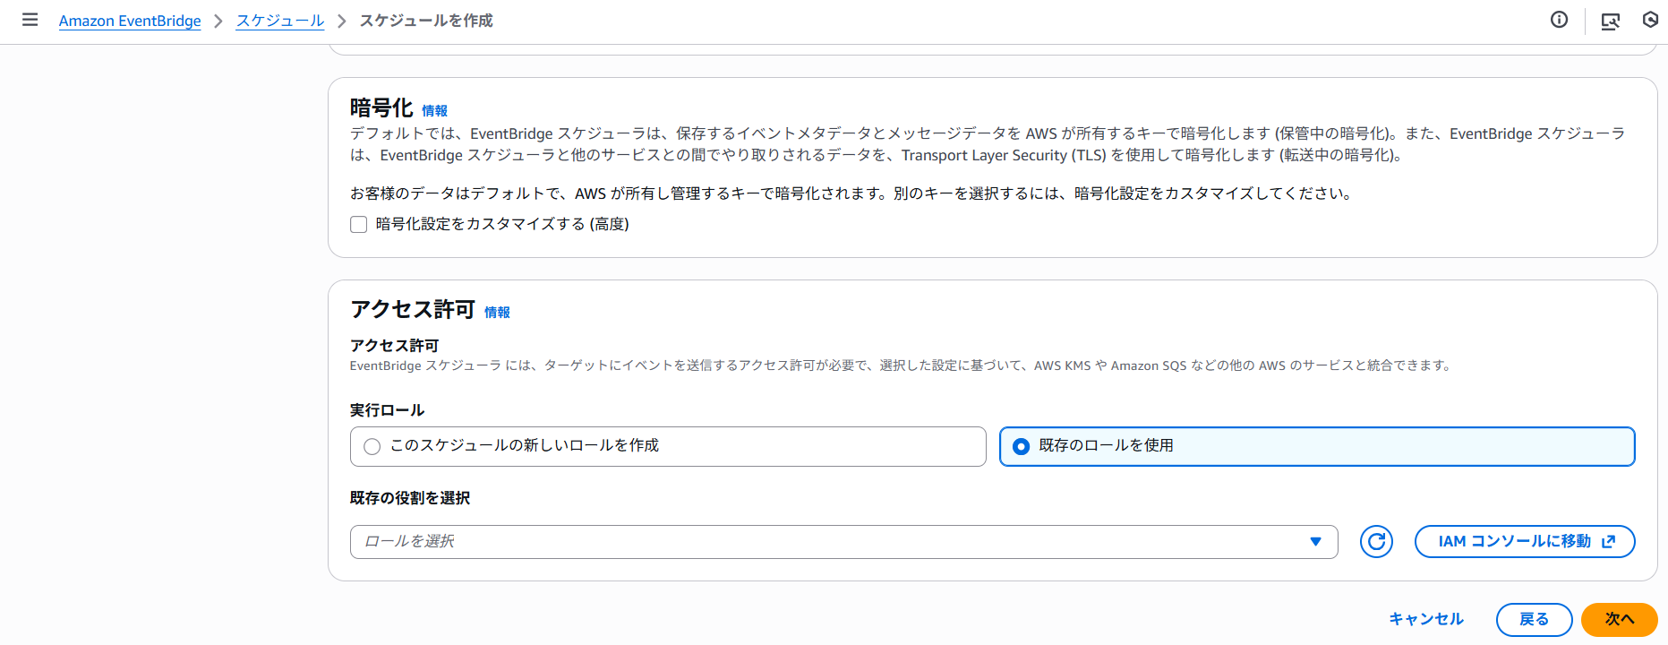
Task: Expand the ロールを選択 dropdown arrow
Action: (1315, 541)
